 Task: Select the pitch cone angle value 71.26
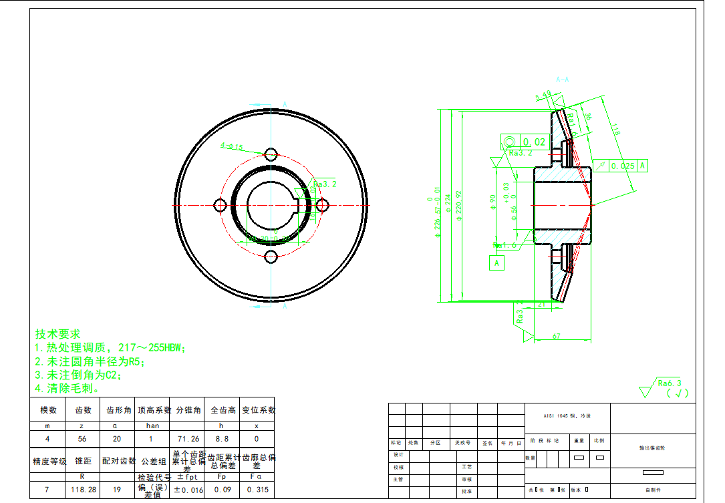point(186,439)
